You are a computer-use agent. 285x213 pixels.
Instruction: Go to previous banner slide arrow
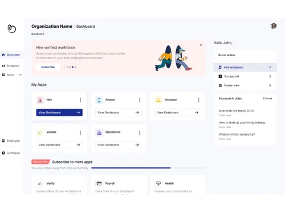click(64, 67)
